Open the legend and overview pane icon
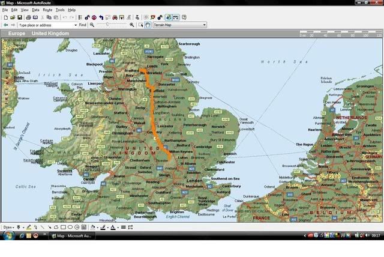The image size is (384, 257). click(80, 17)
